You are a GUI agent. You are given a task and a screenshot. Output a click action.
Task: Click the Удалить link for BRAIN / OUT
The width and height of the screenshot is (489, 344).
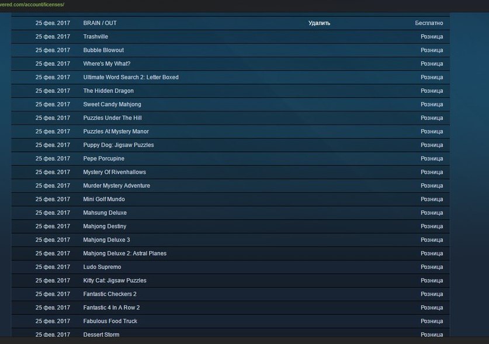coord(319,23)
